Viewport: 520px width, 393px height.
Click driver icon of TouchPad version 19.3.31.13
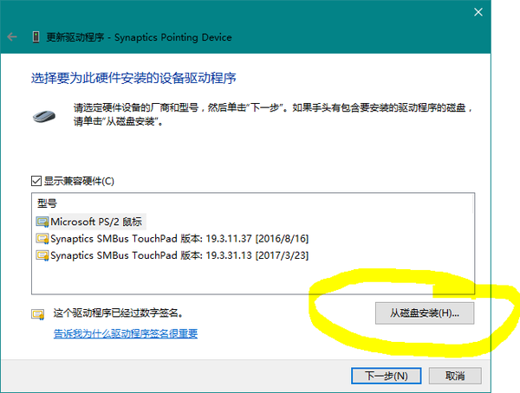tap(42, 255)
